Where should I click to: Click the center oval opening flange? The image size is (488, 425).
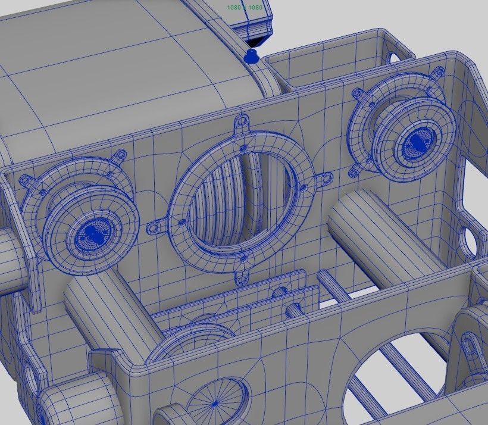pyautogui.click(x=244, y=202)
